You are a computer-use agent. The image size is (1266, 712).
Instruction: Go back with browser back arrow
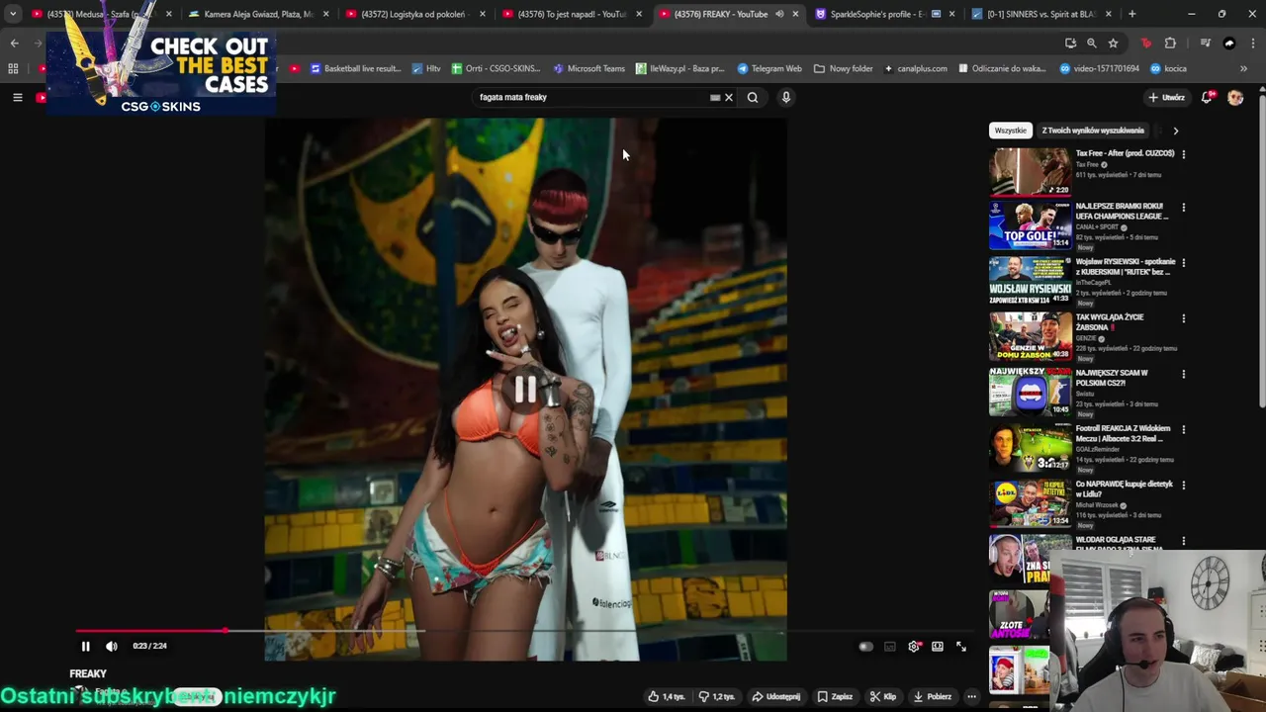click(14, 43)
